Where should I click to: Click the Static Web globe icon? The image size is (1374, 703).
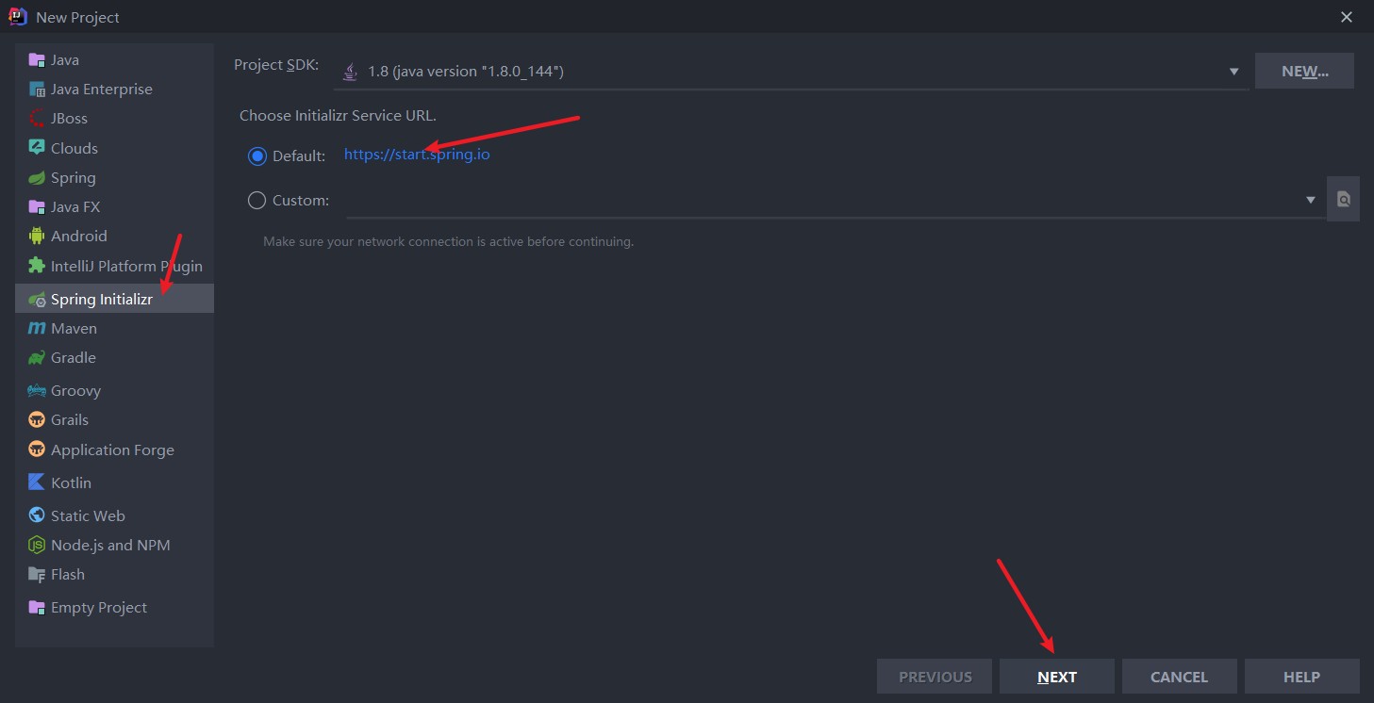(x=37, y=515)
